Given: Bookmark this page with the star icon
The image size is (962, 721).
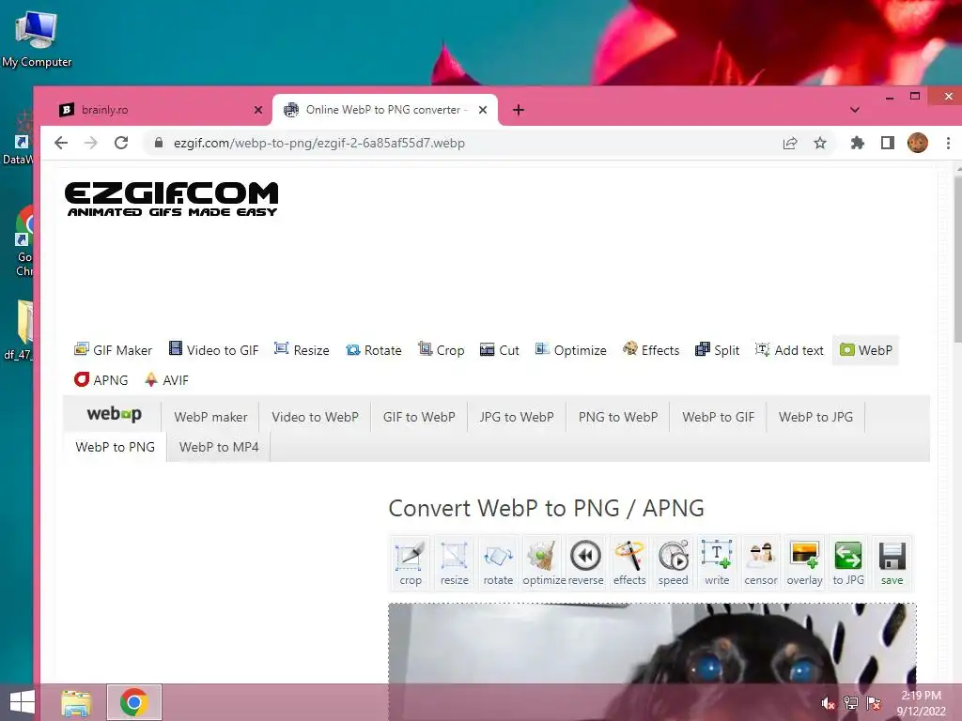Looking at the screenshot, I should [819, 143].
